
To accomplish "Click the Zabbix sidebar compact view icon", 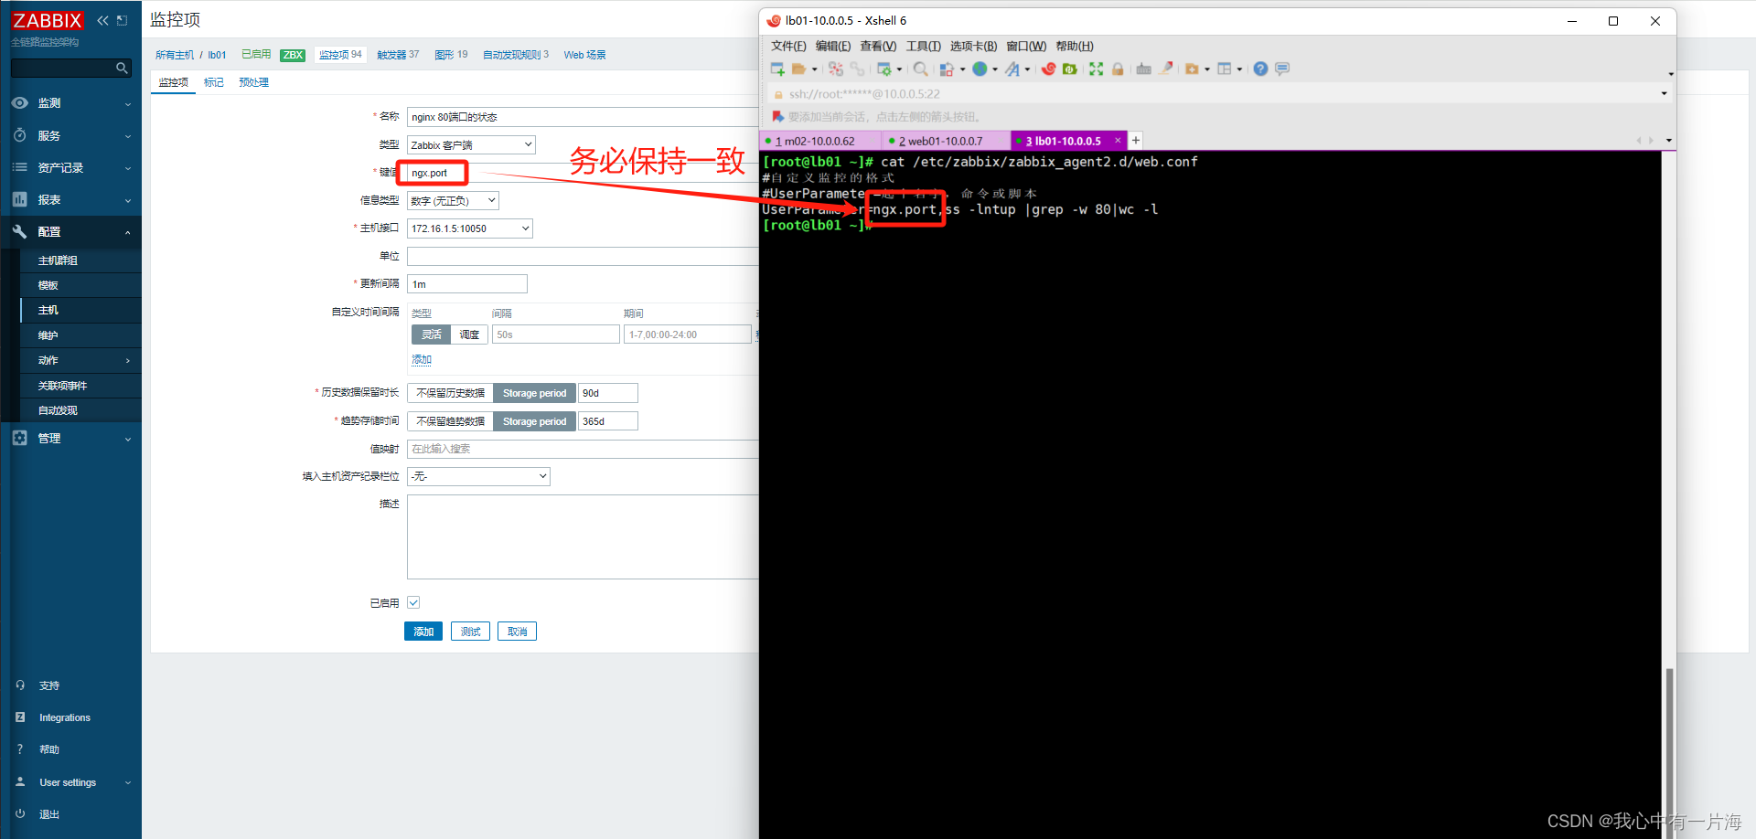I will point(122,20).
